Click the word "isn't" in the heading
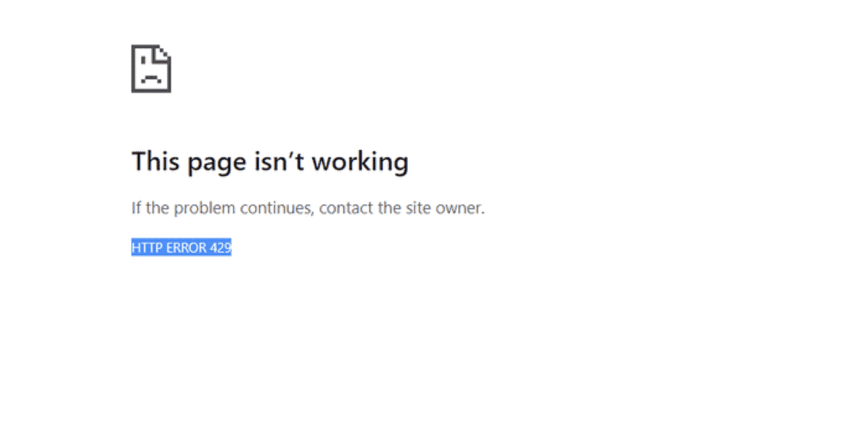The height and width of the screenshot is (425, 845). (280, 161)
